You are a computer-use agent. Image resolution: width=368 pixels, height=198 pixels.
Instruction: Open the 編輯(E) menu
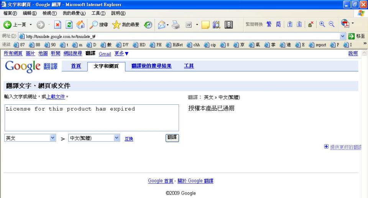pyautogui.click(x=30, y=13)
